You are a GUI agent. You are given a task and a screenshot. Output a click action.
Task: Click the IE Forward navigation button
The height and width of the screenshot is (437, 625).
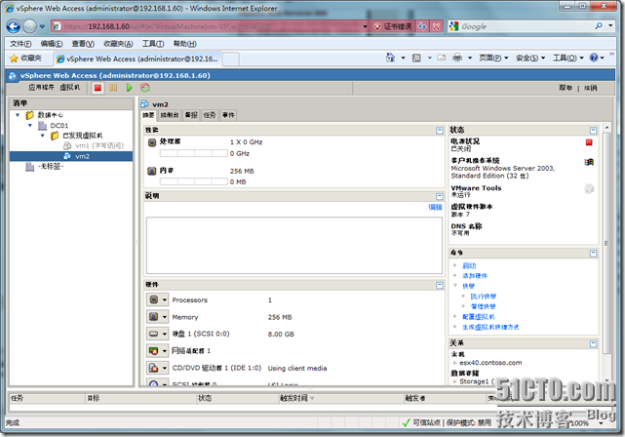click(x=30, y=26)
